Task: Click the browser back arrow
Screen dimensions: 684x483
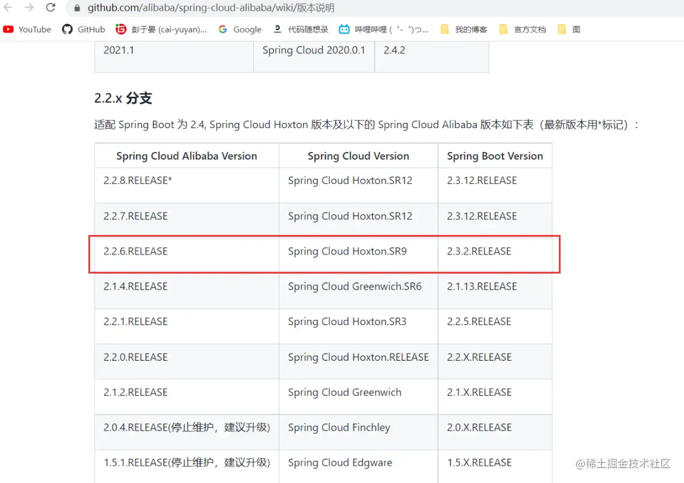Action: pyautogui.click(x=8, y=8)
